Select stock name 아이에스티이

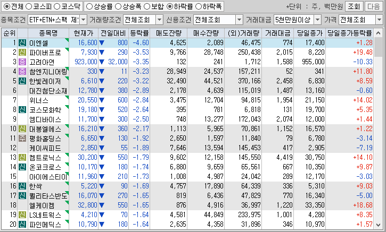pos(48,177)
